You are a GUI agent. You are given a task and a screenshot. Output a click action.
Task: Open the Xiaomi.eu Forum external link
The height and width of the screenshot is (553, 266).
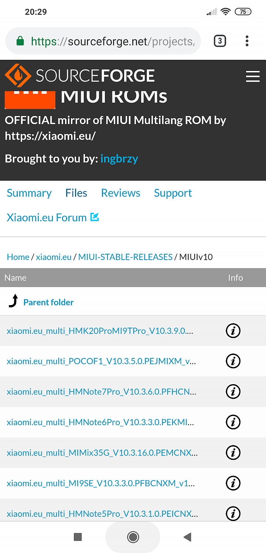(x=53, y=218)
